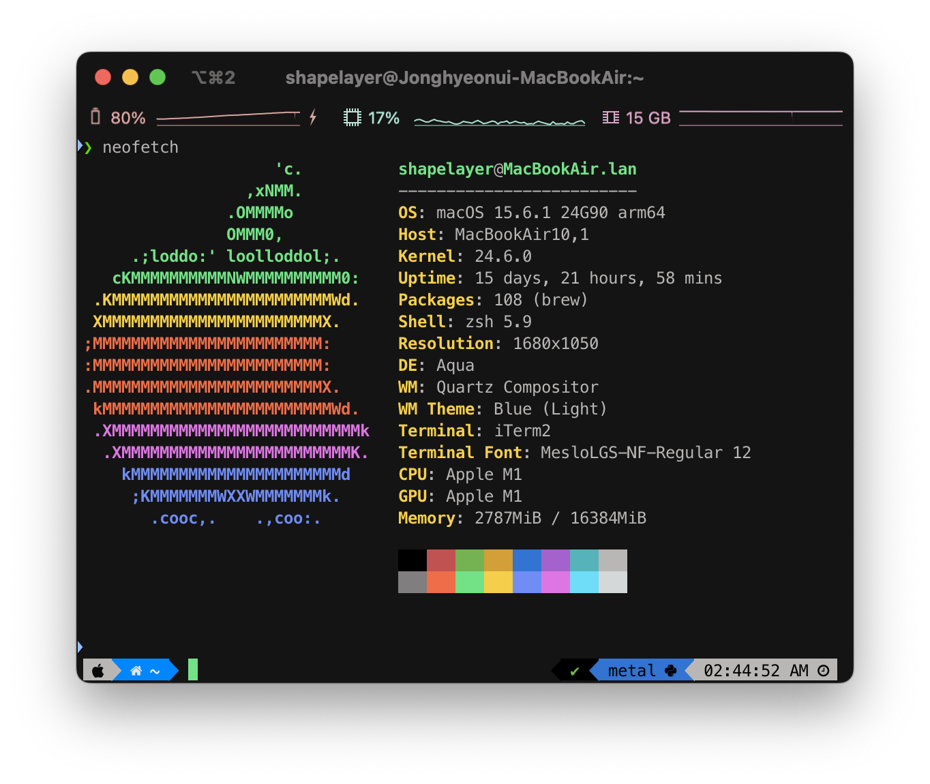The height and width of the screenshot is (784, 930).
Task: Click the bright yellow block in bottom palette row
Action: pos(498,582)
